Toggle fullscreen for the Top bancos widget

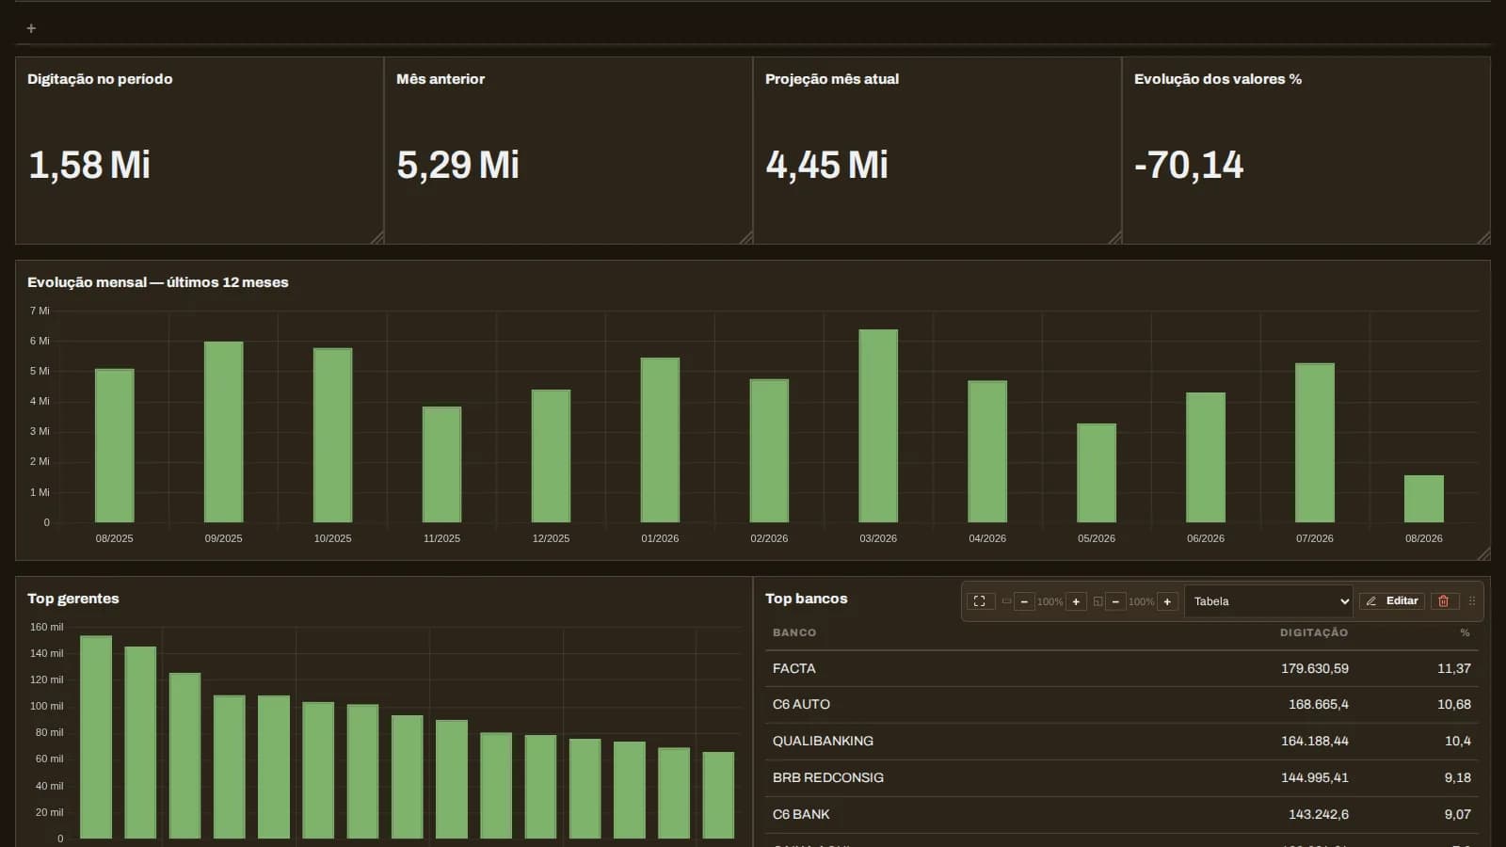980,601
